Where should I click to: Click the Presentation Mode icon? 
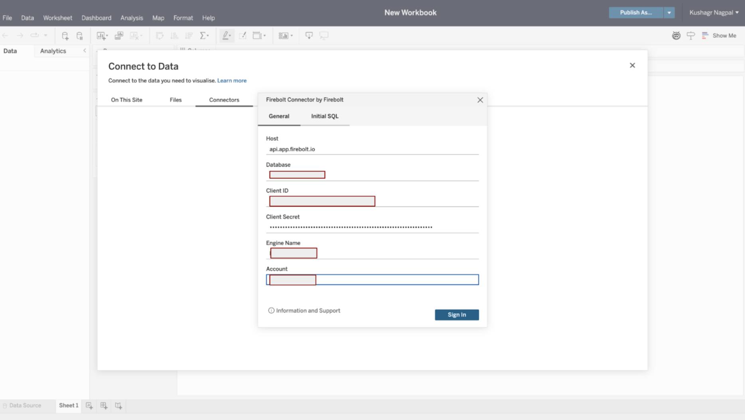pos(324,36)
